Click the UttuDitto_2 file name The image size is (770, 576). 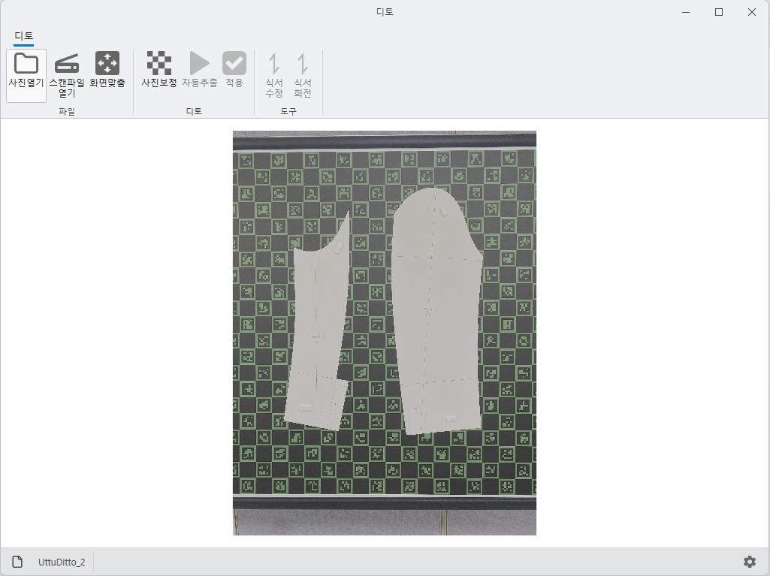pyautogui.click(x=62, y=562)
